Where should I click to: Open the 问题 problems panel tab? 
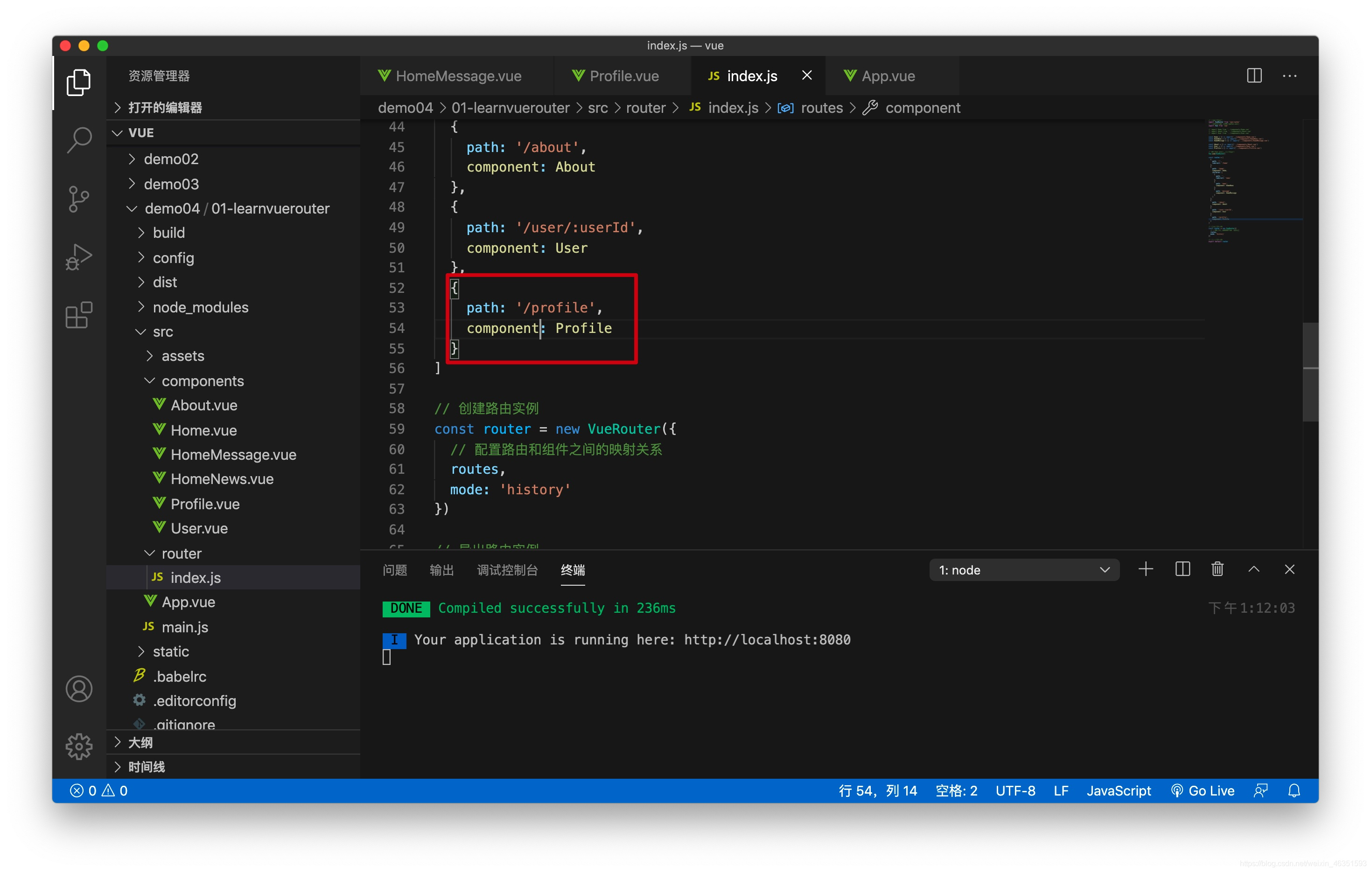click(395, 570)
